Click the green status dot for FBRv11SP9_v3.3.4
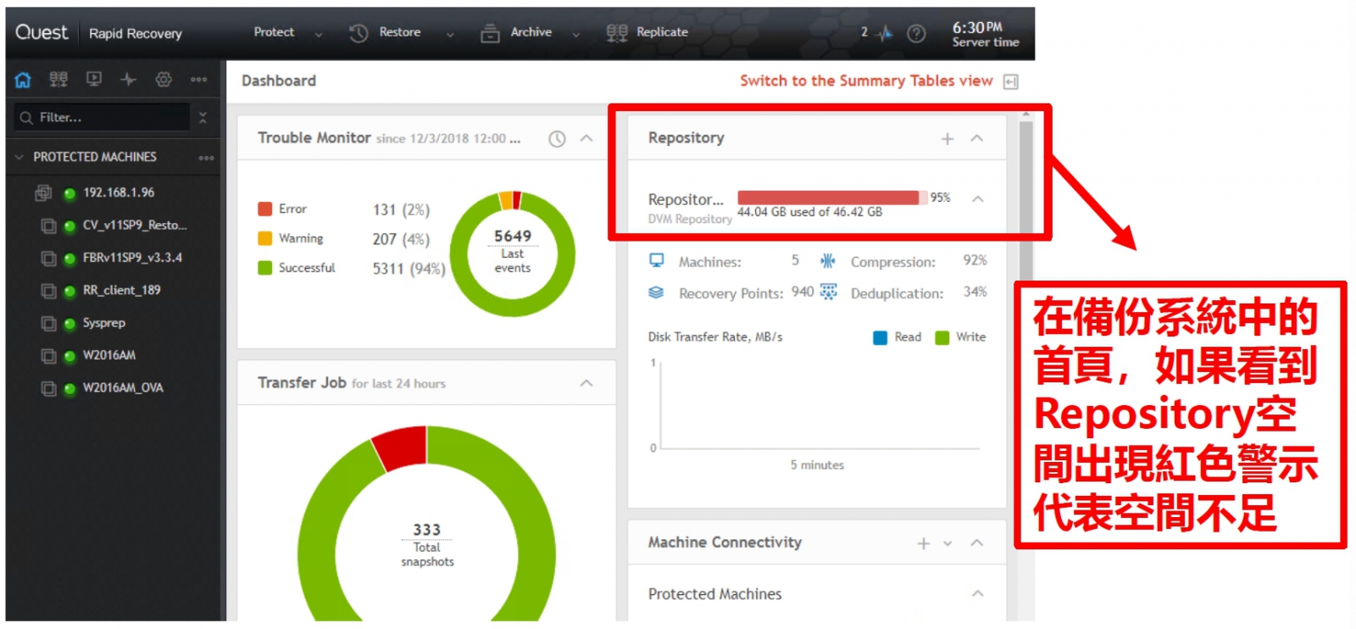Screen dimensions: 1356x629 point(69,259)
